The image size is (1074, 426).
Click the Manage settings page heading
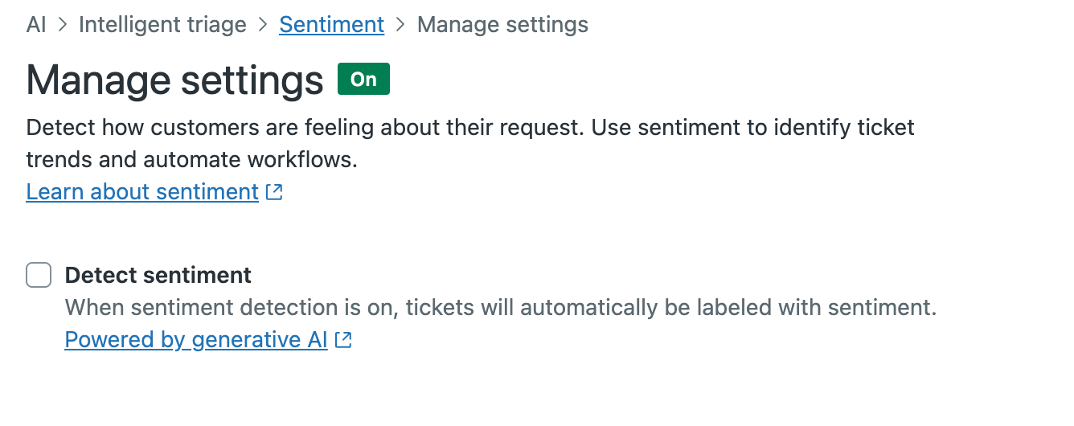point(175,80)
